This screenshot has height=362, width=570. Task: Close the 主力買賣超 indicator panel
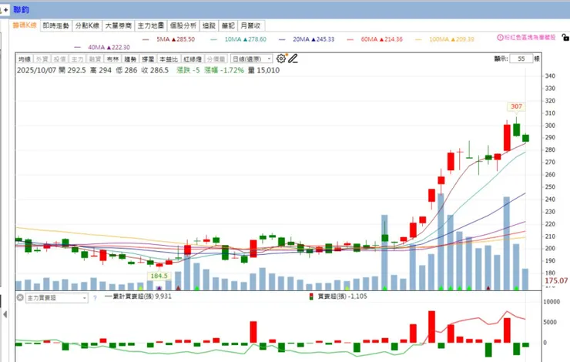coord(20,297)
